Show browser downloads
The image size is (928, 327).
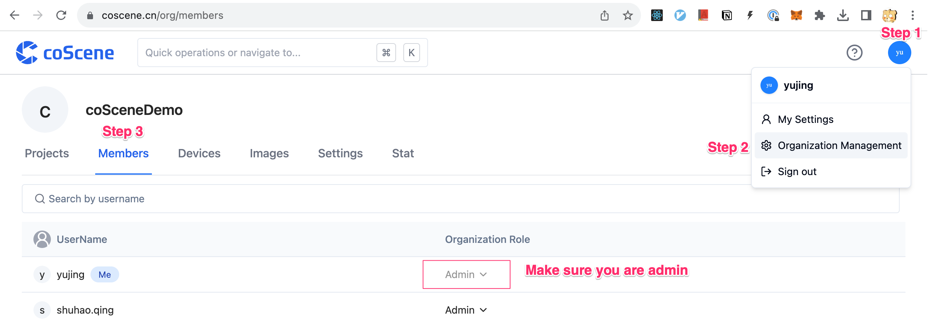pos(843,15)
